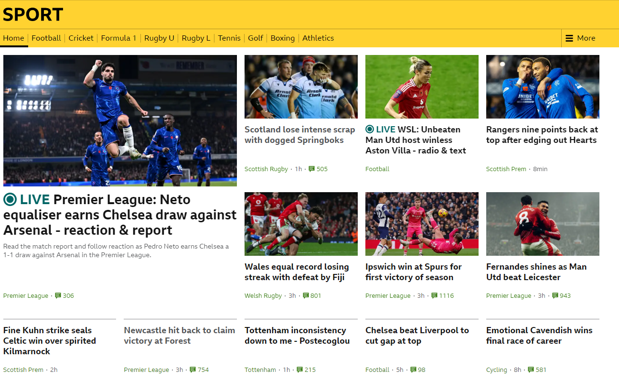Switch to the Tennis section
Screen dimensions: 619x381
click(x=229, y=38)
